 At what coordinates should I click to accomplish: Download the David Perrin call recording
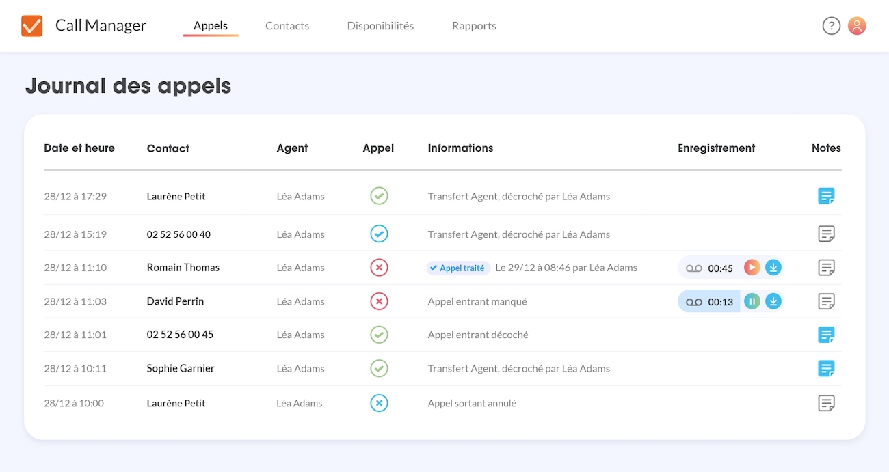773,301
